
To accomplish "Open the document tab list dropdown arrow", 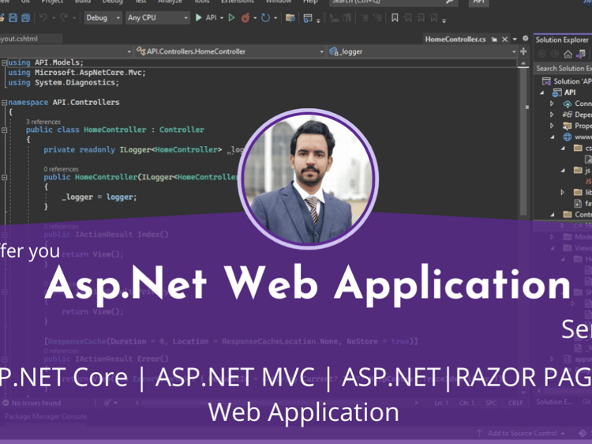I will tap(514, 40).
